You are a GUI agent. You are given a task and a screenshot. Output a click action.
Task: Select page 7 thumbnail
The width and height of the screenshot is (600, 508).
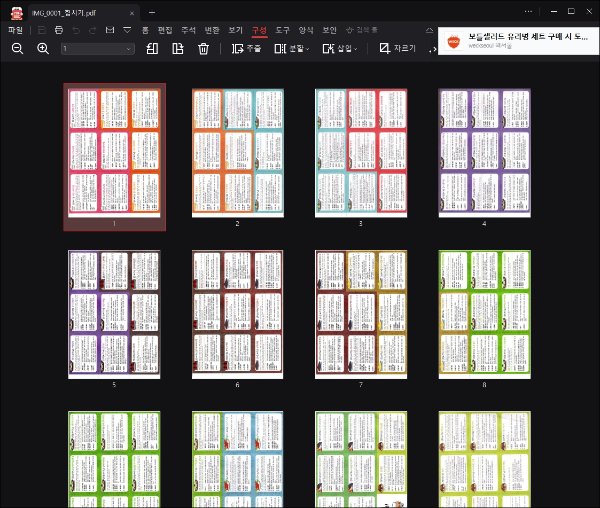click(x=361, y=315)
